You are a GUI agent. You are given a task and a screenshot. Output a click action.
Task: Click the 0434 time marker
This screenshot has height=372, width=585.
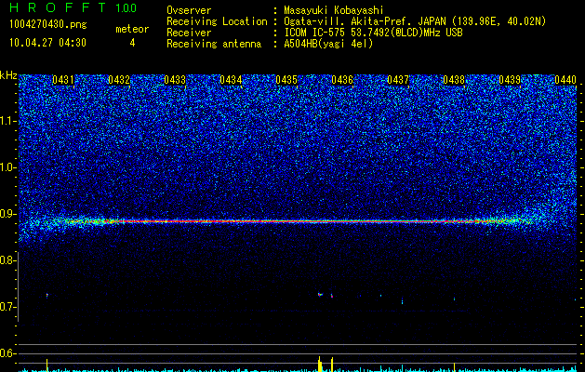coord(231,80)
